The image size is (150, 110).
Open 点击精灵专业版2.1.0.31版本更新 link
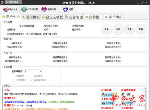(52, 109)
